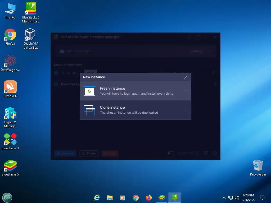Click the Stop all button

click(110, 153)
